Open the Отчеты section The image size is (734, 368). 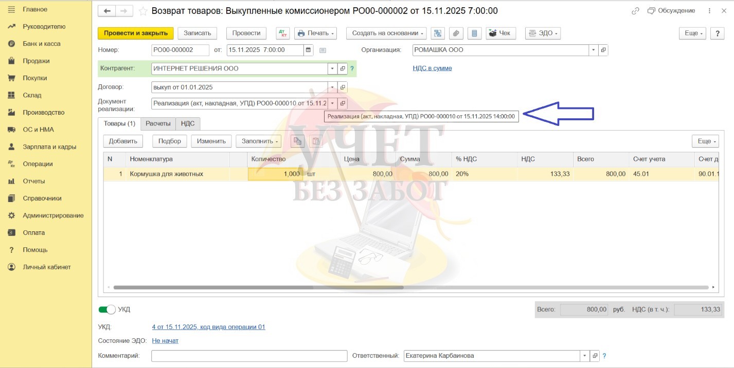(34, 181)
